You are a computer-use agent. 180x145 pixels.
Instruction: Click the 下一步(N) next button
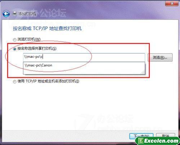click(141, 136)
